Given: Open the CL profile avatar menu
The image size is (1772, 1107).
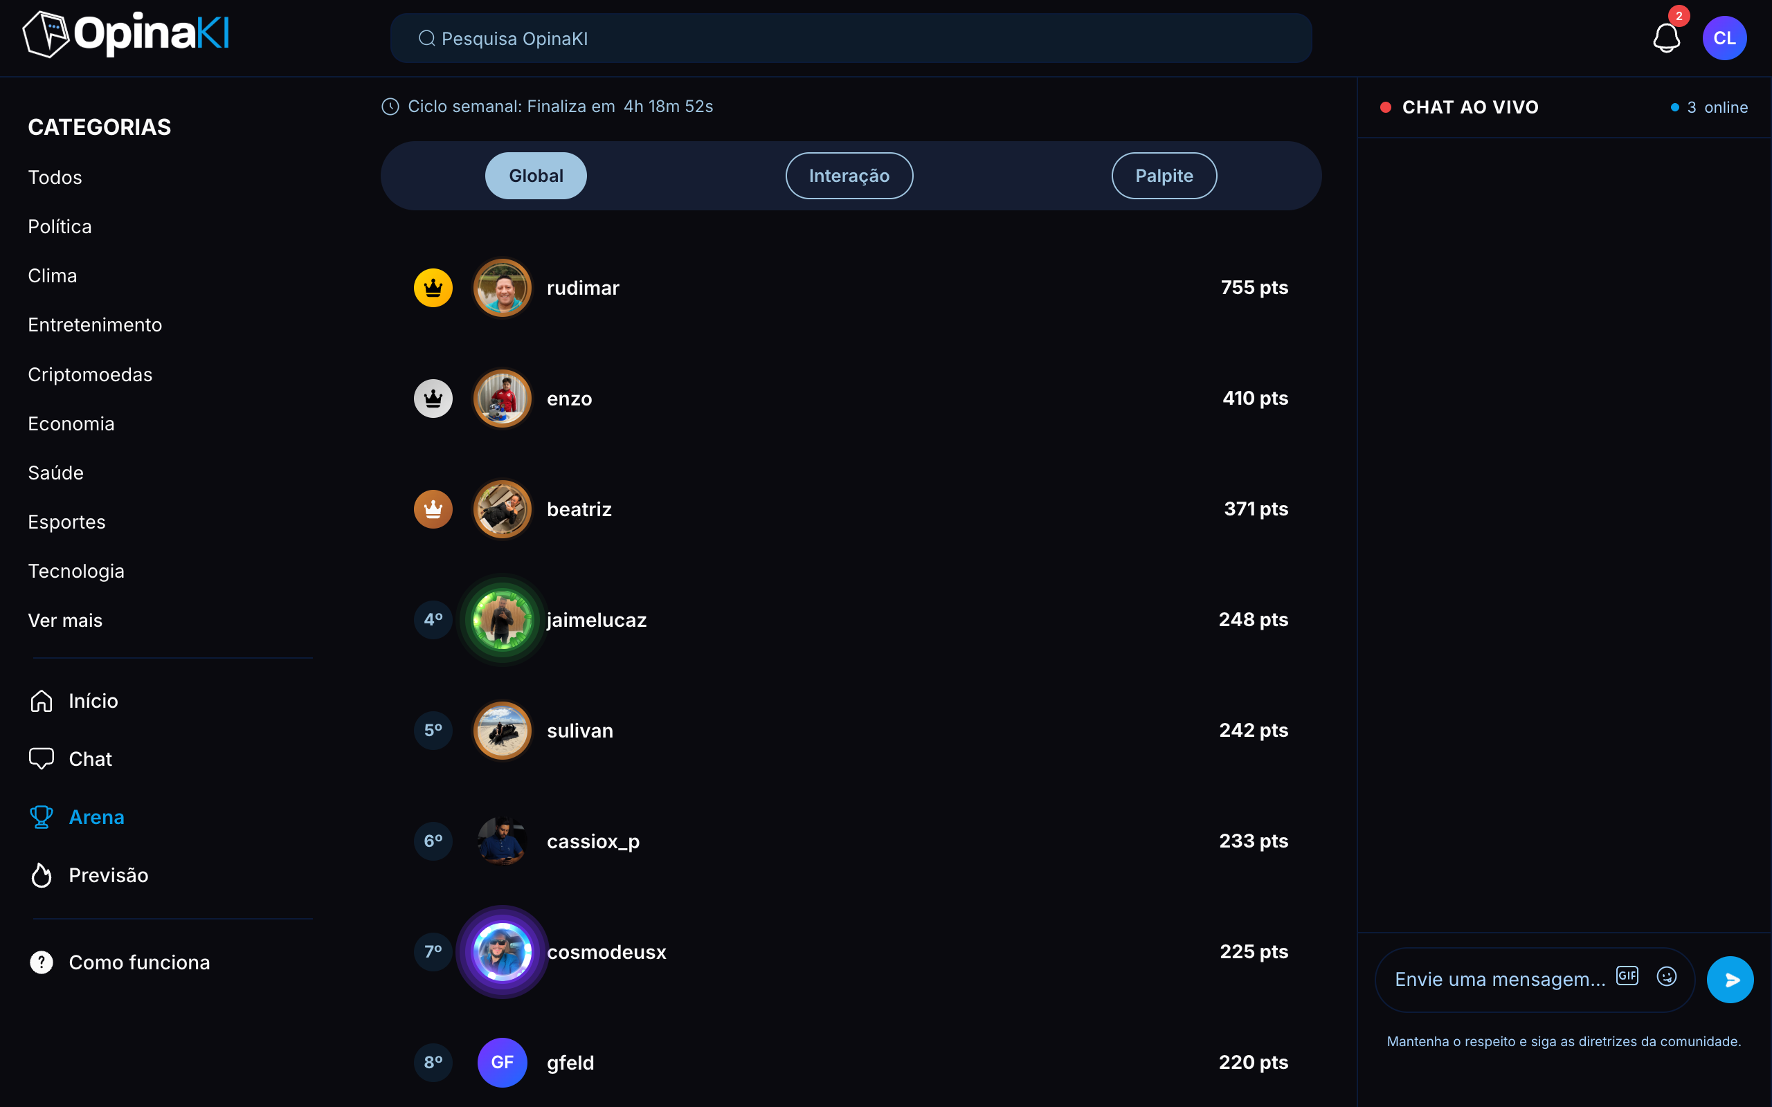Looking at the screenshot, I should pos(1724,38).
